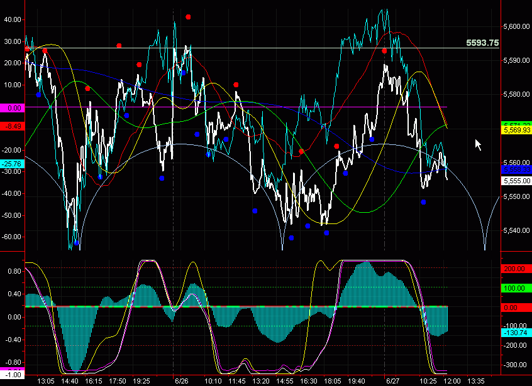This screenshot has width=532, height=386.
Task: Click the 11:45 time label
Action: tap(237, 381)
